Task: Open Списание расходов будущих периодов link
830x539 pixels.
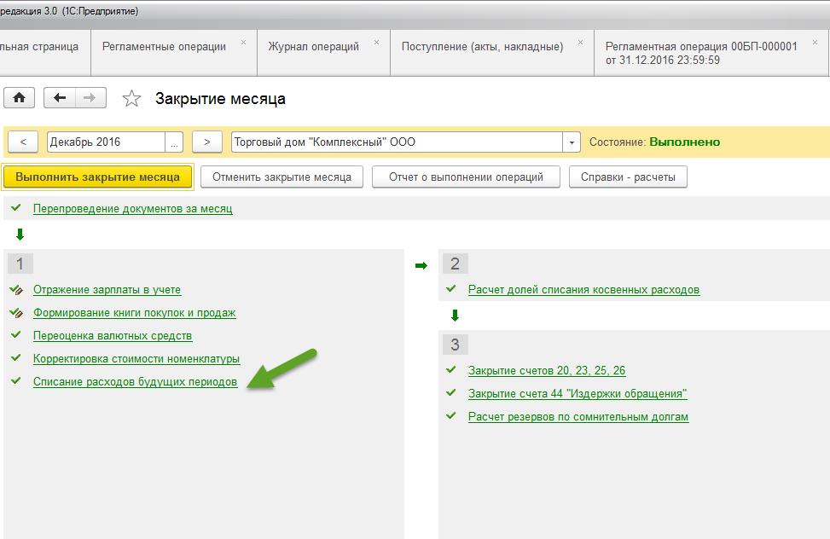Action: click(135, 382)
